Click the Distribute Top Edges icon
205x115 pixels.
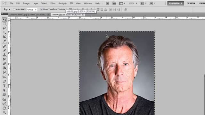[98, 9]
